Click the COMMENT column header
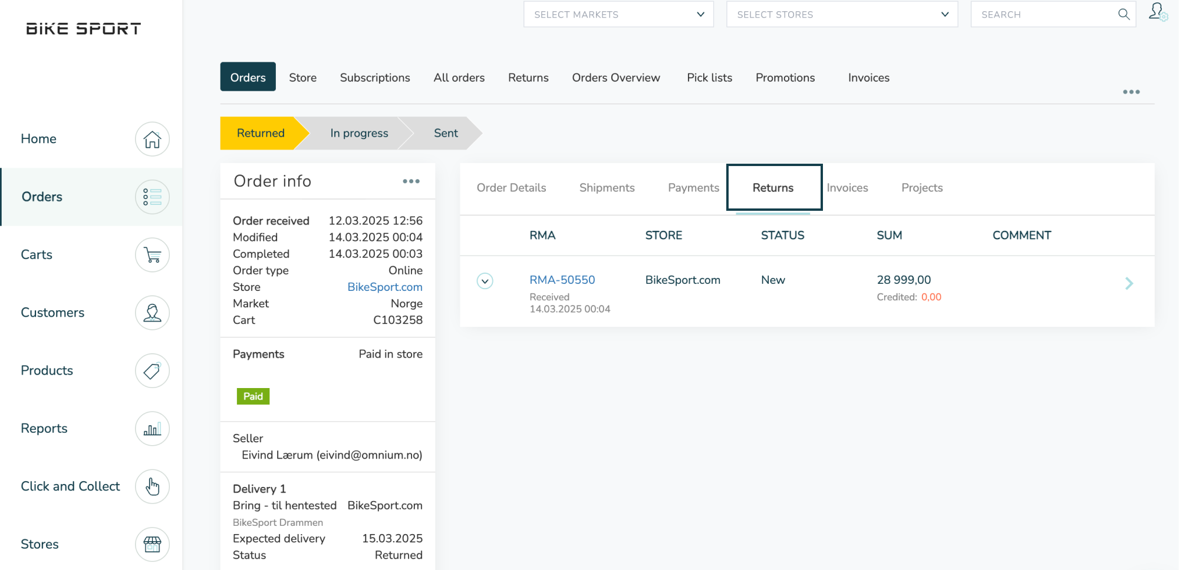Screen dimensions: 1179x570 [1022, 236]
